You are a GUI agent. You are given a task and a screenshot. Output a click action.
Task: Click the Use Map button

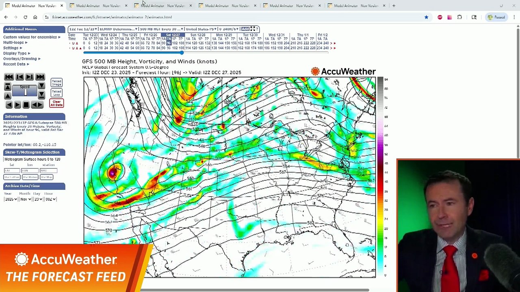pos(46,177)
